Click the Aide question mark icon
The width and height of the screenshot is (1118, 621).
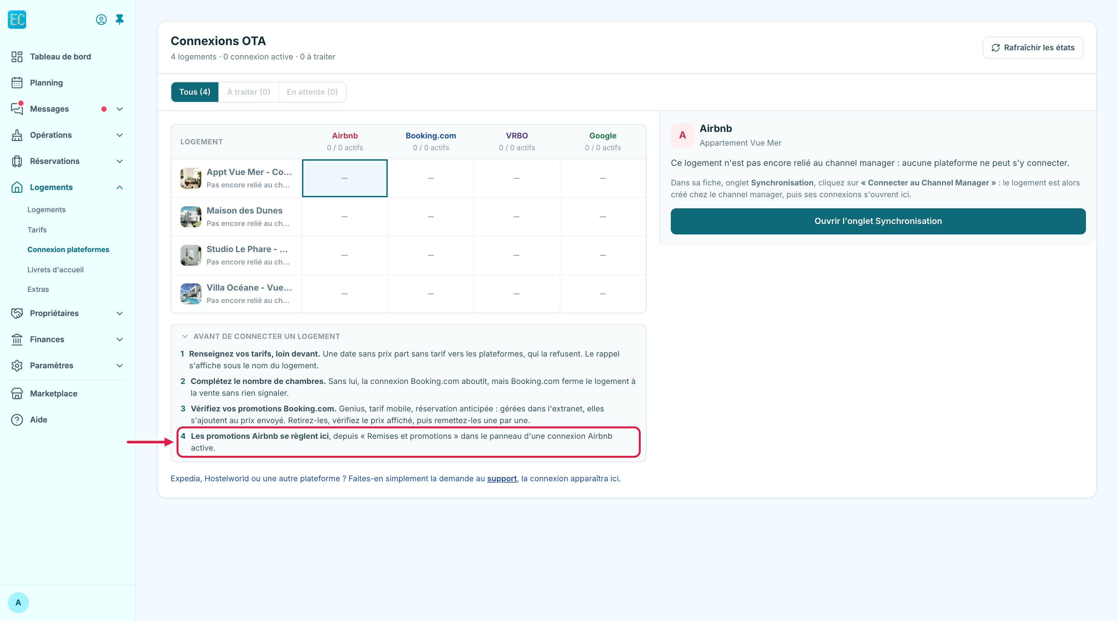(17, 420)
